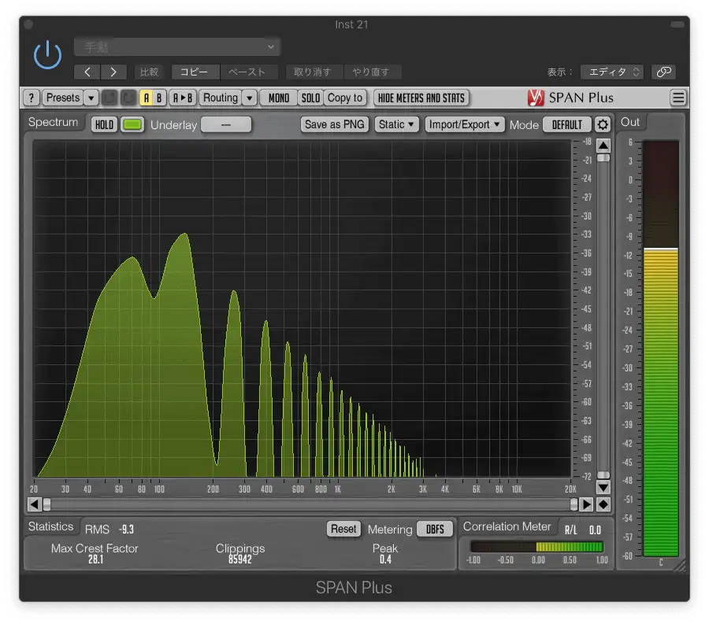Click the Presets button
Screen dimensions: 709x624
point(63,98)
